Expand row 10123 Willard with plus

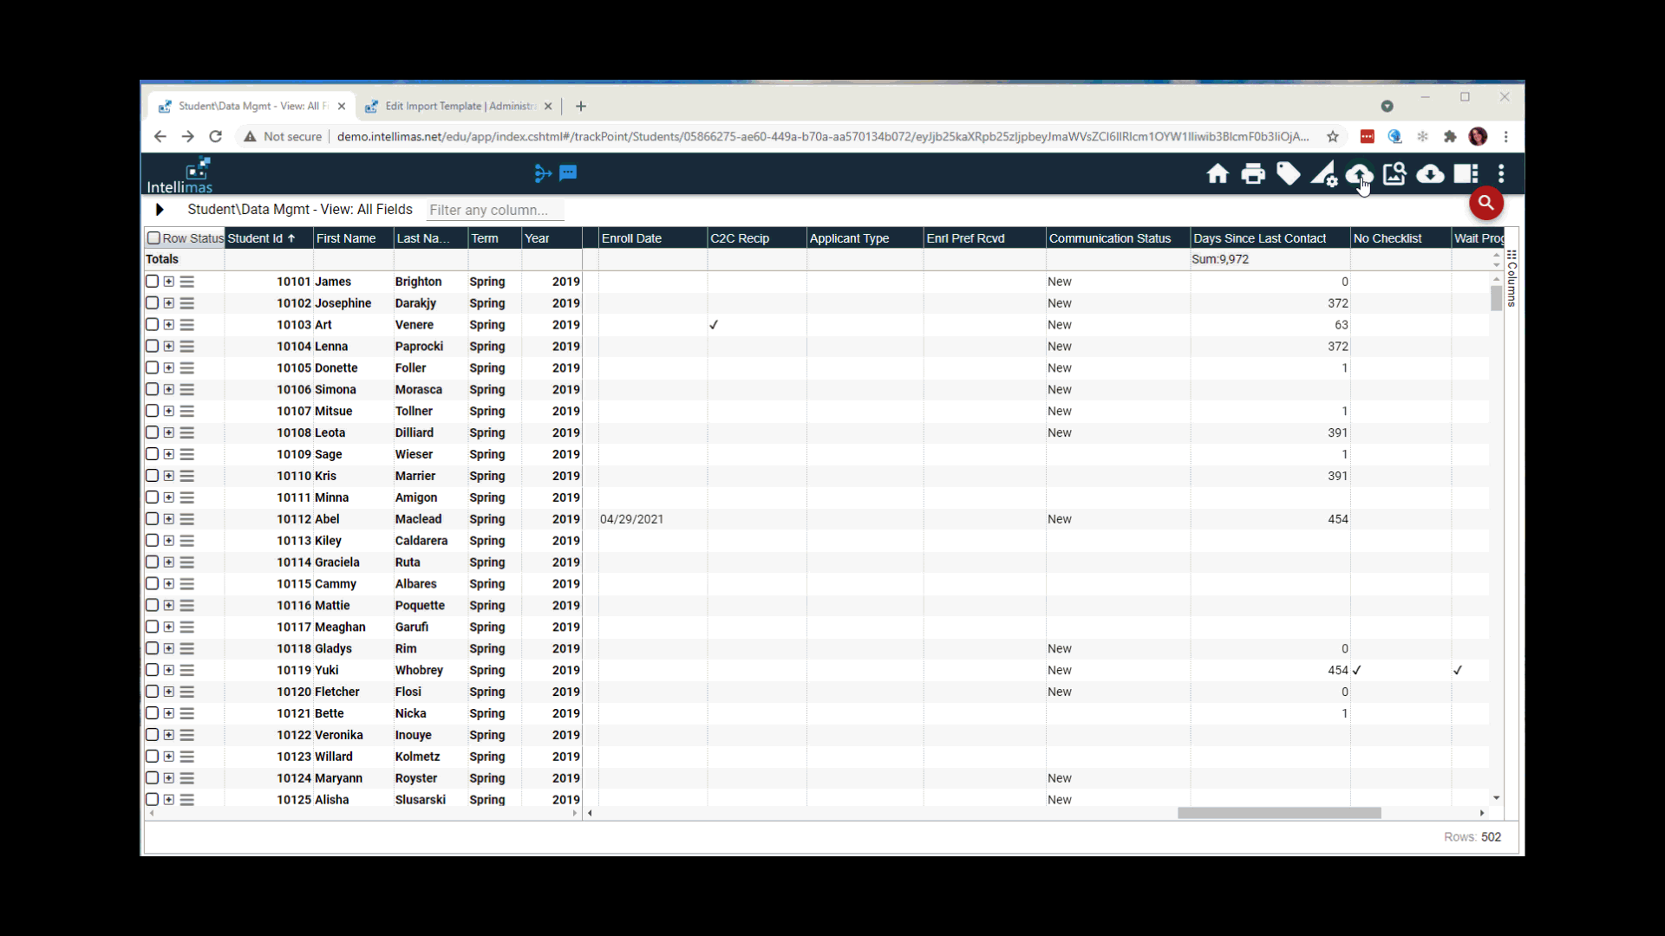(169, 757)
